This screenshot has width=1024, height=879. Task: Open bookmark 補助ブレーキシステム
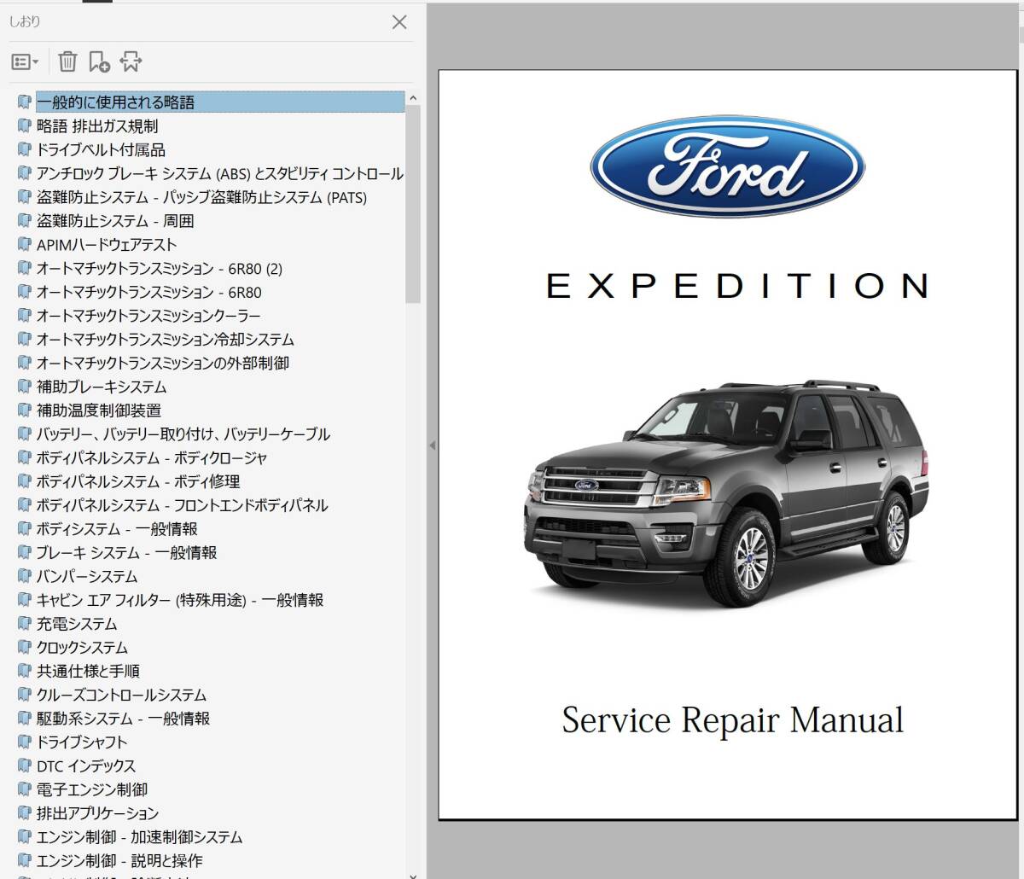pos(102,387)
